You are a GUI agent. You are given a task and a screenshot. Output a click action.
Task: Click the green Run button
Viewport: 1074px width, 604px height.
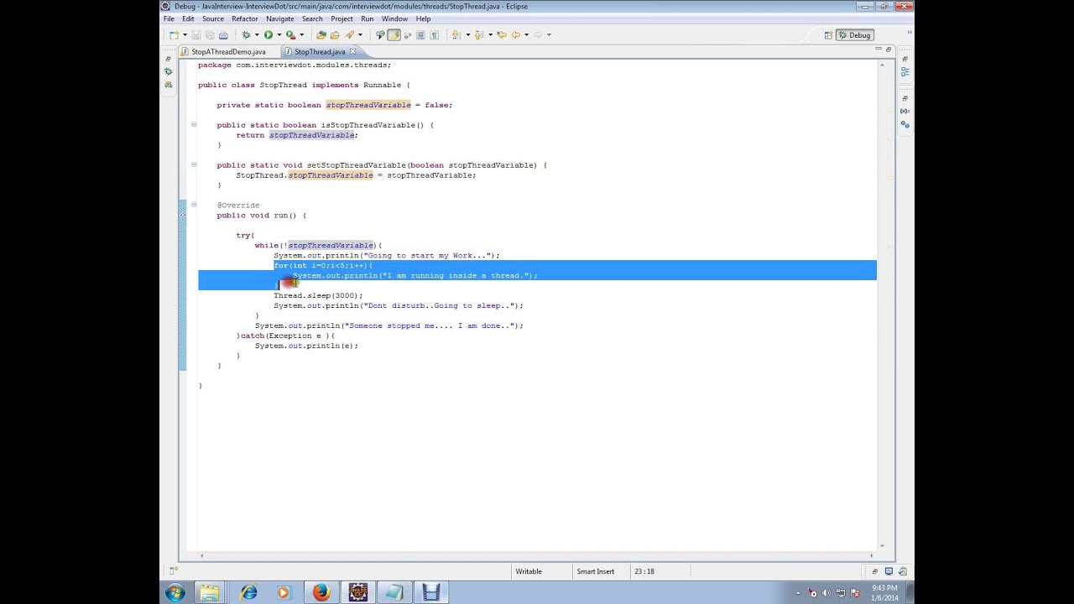pos(268,34)
